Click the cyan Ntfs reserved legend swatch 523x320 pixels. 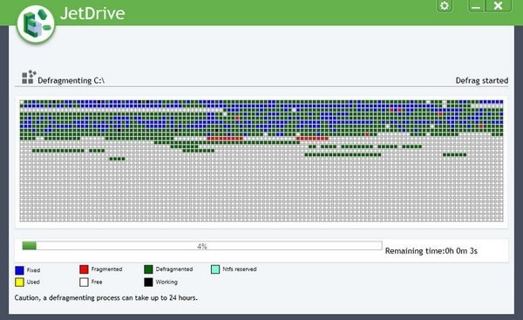pos(215,269)
